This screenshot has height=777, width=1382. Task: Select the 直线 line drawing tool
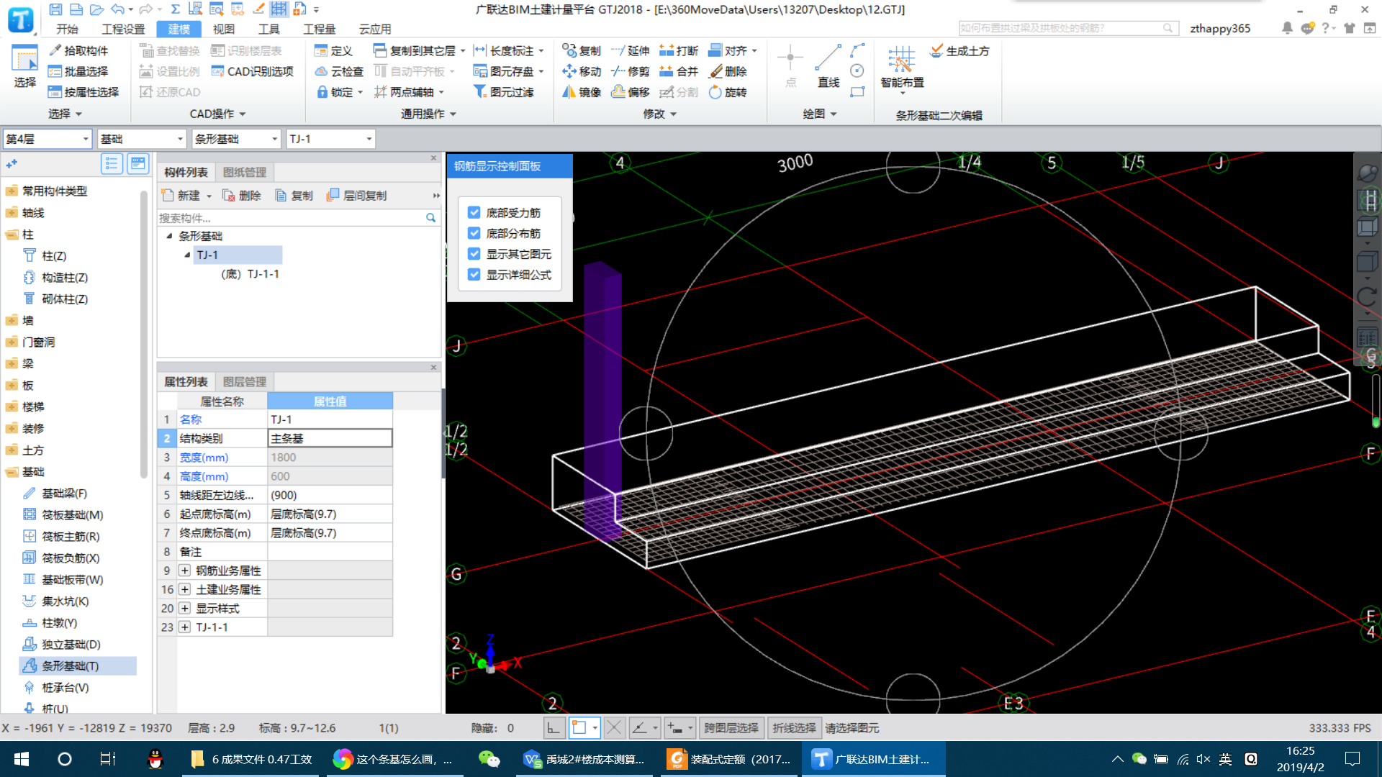pyautogui.click(x=828, y=66)
